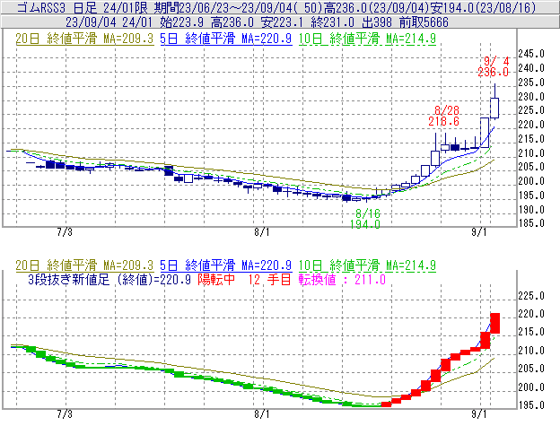This screenshot has width=560, height=426.
Task: Click the 23/09/04 24/01 daily quote line
Action: (x=257, y=22)
